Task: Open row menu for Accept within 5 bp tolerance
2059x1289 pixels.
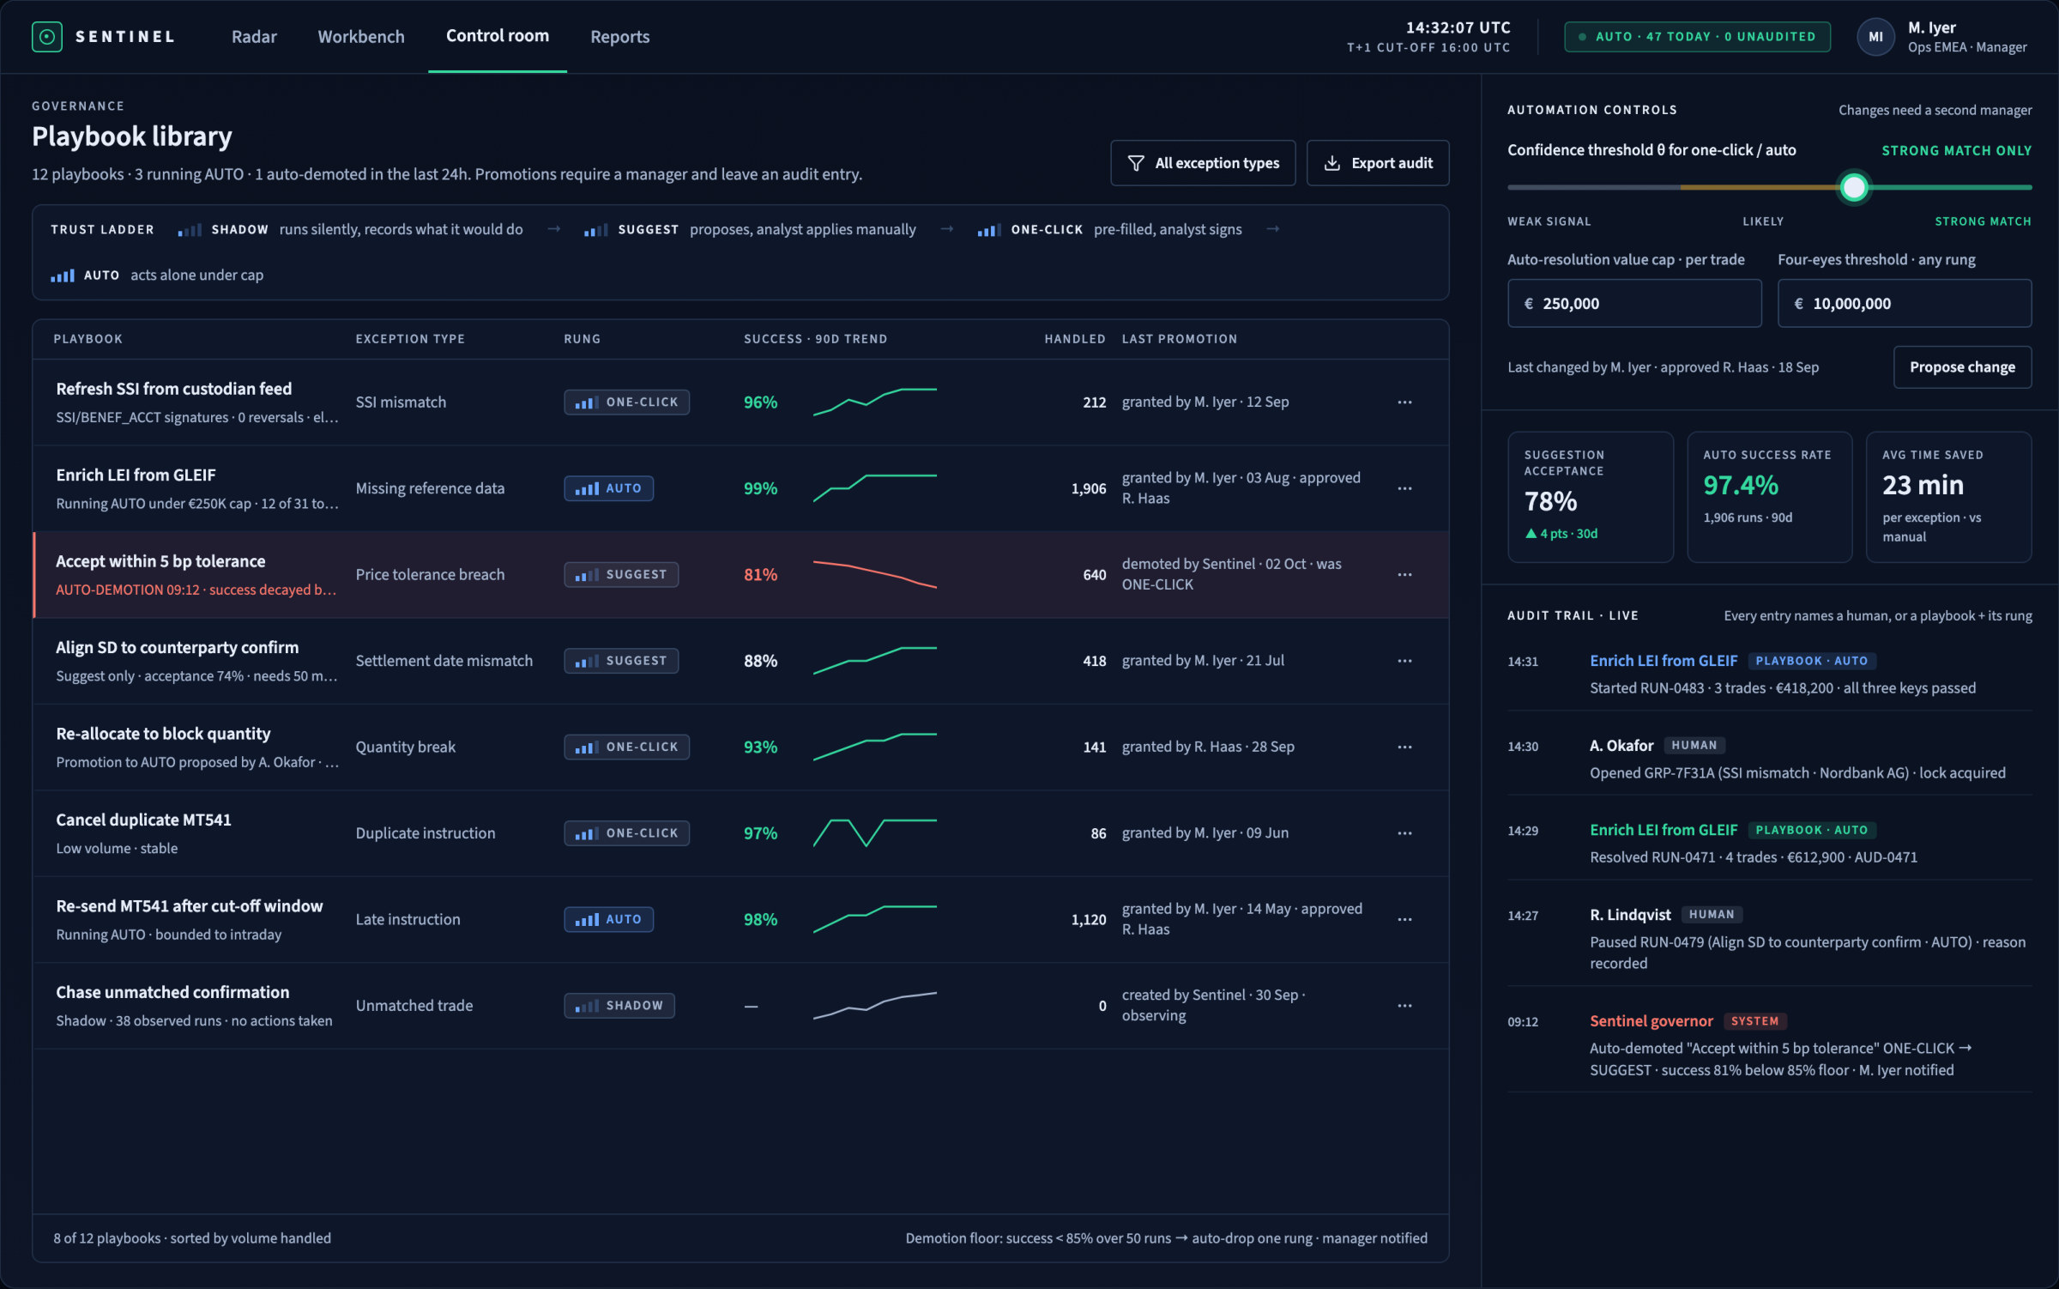Action: 1404,575
